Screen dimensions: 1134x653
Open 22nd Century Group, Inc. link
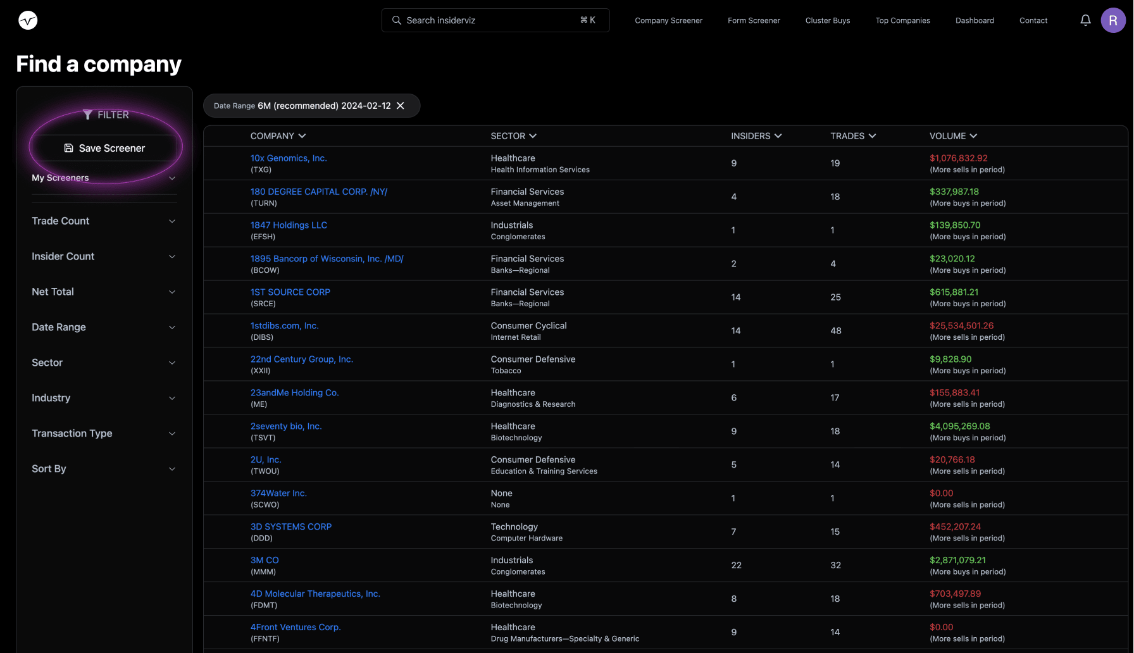[302, 359]
